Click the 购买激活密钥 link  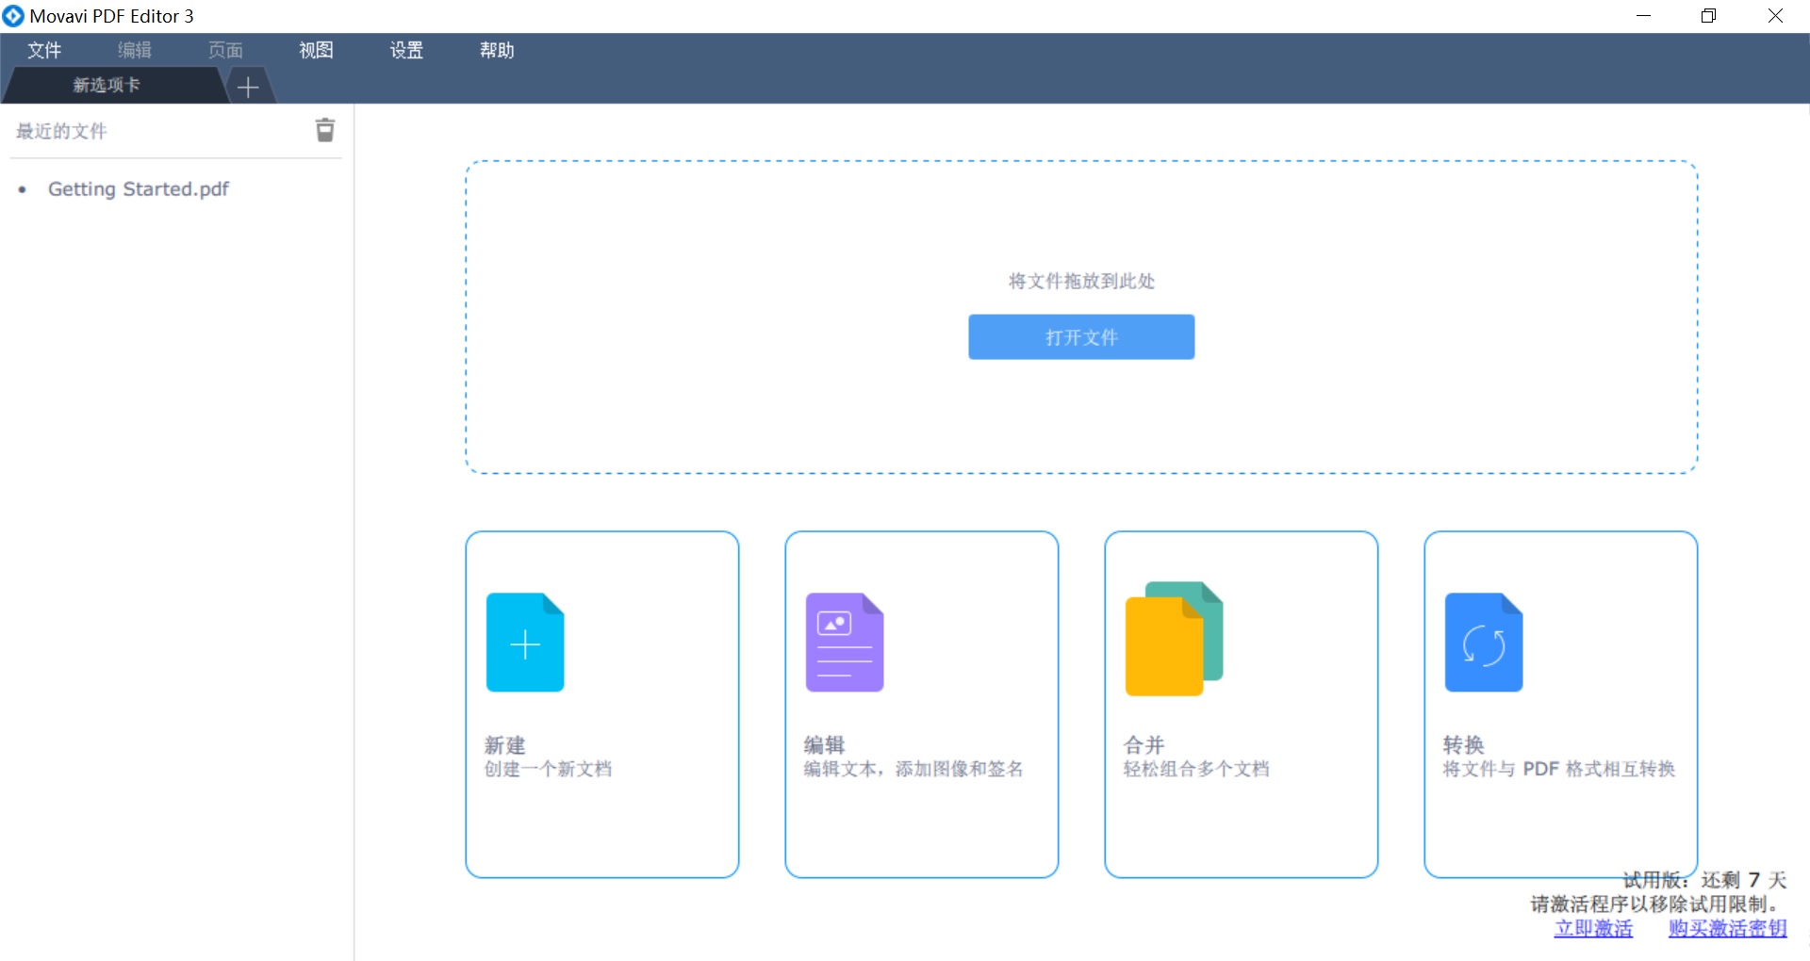tap(1727, 928)
